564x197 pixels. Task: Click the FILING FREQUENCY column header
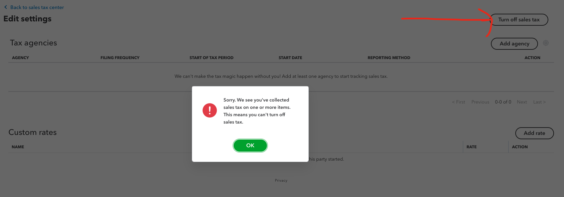(x=120, y=58)
